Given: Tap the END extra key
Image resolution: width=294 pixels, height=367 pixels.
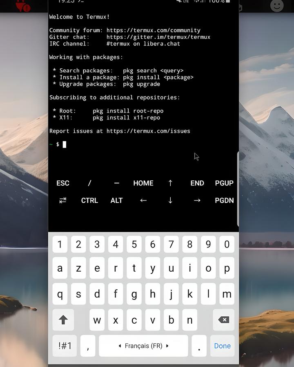Looking at the screenshot, I should pos(197,183).
